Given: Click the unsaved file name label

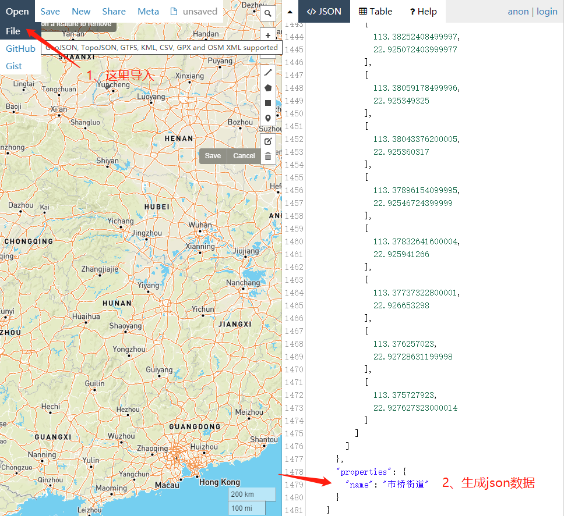Looking at the screenshot, I should click(x=200, y=12).
